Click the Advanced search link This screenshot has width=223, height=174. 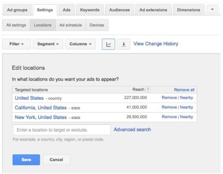pyautogui.click(x=132, y=130)
